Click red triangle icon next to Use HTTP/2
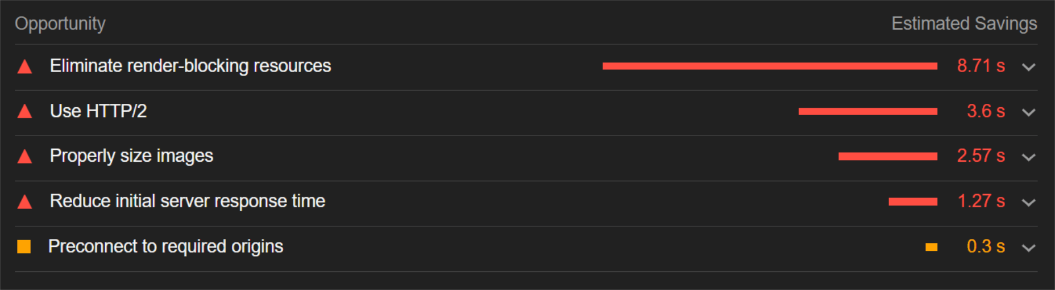 [x=24, y=111]
